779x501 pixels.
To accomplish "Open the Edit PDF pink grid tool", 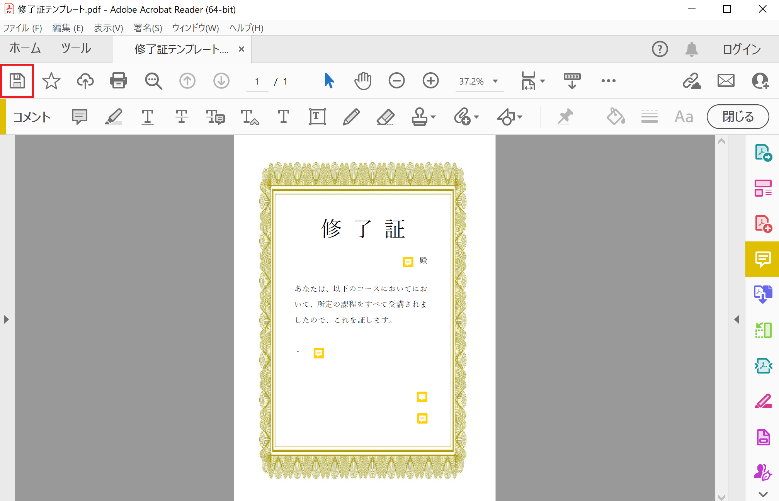I will [x=763, y=188].
